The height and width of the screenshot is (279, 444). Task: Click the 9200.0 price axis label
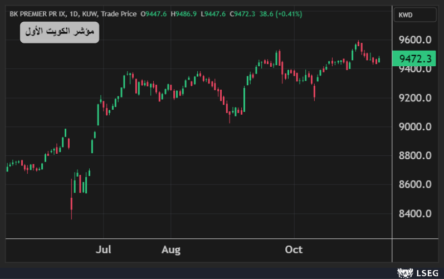(415, 98)
